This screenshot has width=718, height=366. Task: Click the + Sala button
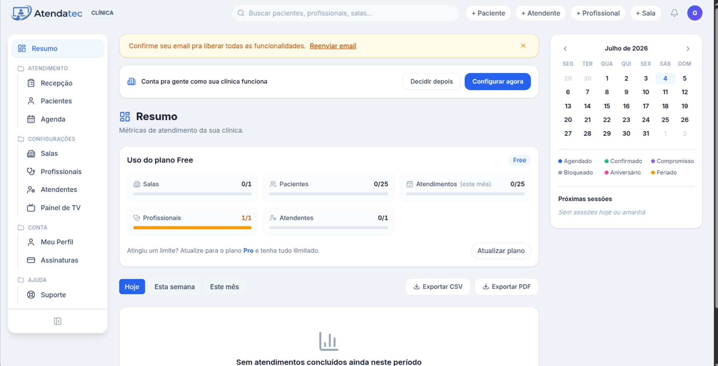pos(646,13)
